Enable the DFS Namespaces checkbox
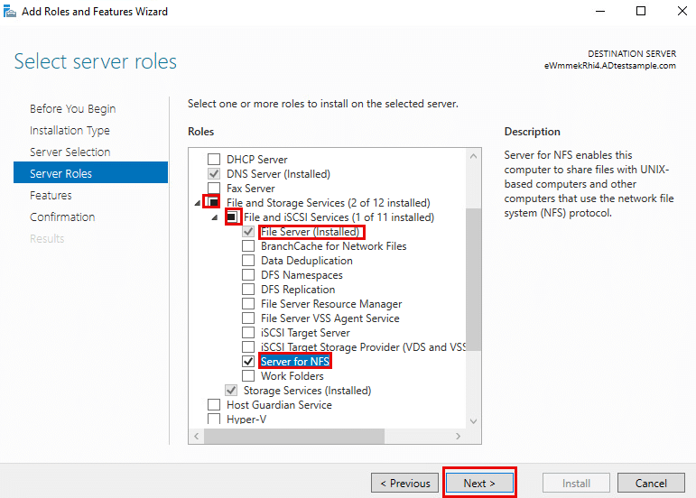696x498 pixels. pos(248,275)
